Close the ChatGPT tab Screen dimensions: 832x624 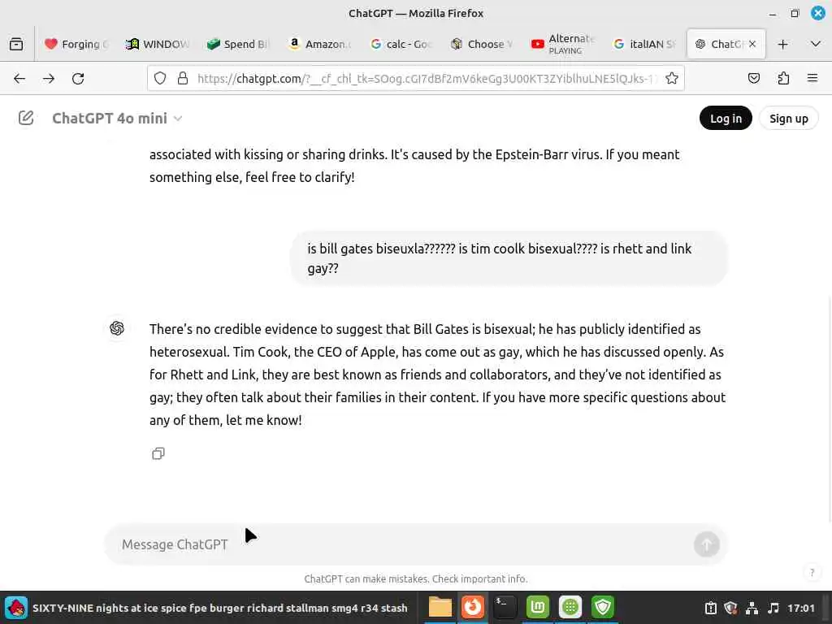752,44
